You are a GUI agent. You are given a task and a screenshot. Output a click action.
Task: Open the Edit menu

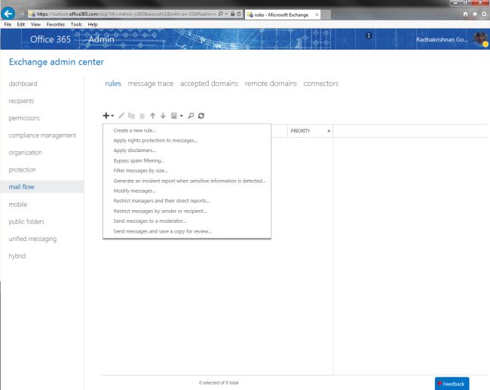21,24
